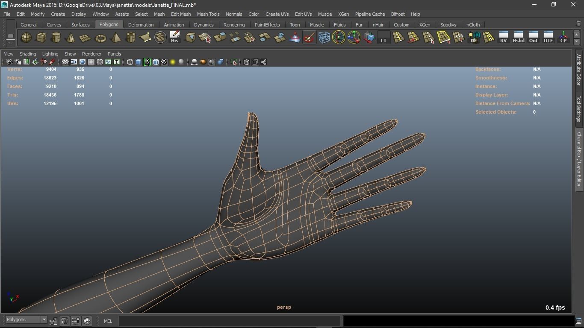Open the panel View menu
584x328 pixels.
(9, 54)
